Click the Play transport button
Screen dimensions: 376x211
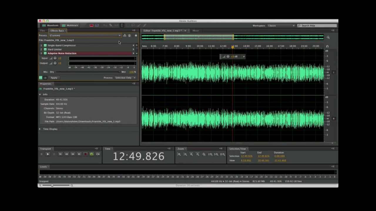coord(48,154)
